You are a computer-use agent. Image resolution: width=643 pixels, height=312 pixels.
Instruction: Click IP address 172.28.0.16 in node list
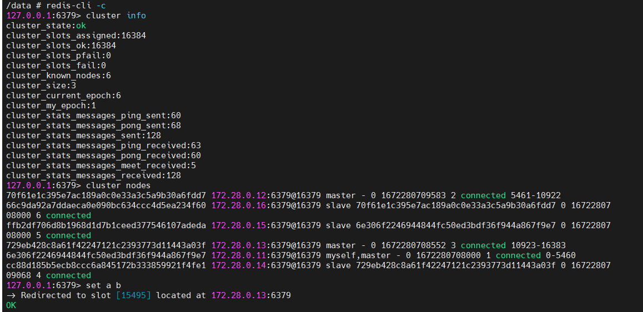point(239,205)
